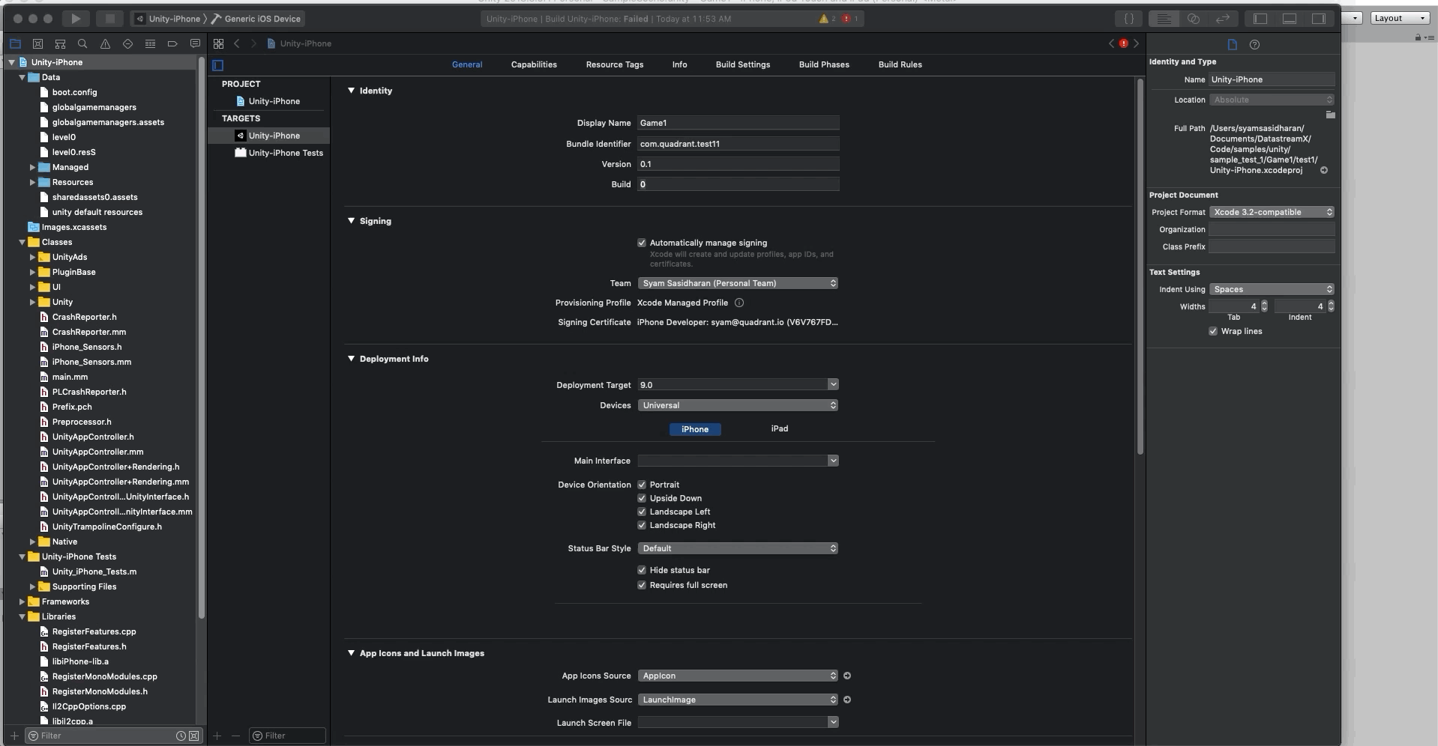Toggle the Wrap lines checkbox
1438x746 pixels.
[x=1213, y=331]
